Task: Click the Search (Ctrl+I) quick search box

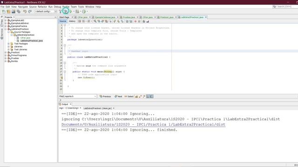Action: 286,6
